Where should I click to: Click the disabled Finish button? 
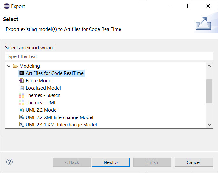[x=152, y=162]
